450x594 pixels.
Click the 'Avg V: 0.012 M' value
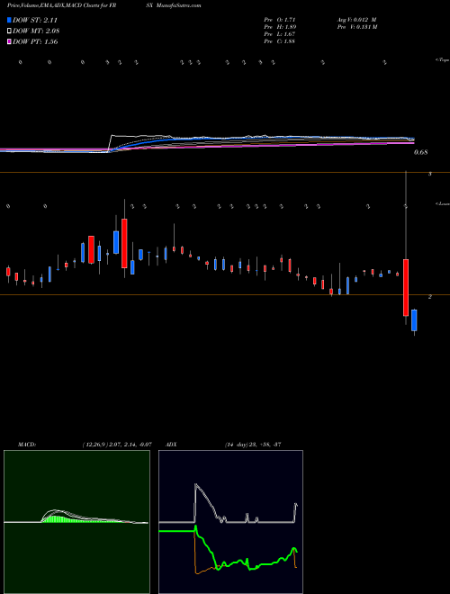356,19
